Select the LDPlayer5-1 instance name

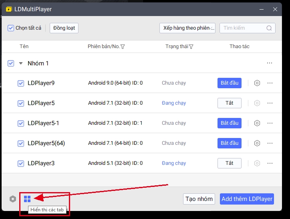tap(43, 123)
